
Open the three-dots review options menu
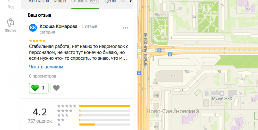click(125, 28)
